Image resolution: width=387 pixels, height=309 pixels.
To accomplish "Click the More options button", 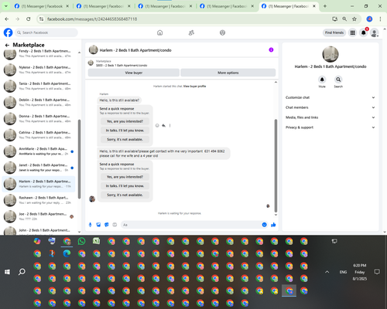I will tap(228, 73).
